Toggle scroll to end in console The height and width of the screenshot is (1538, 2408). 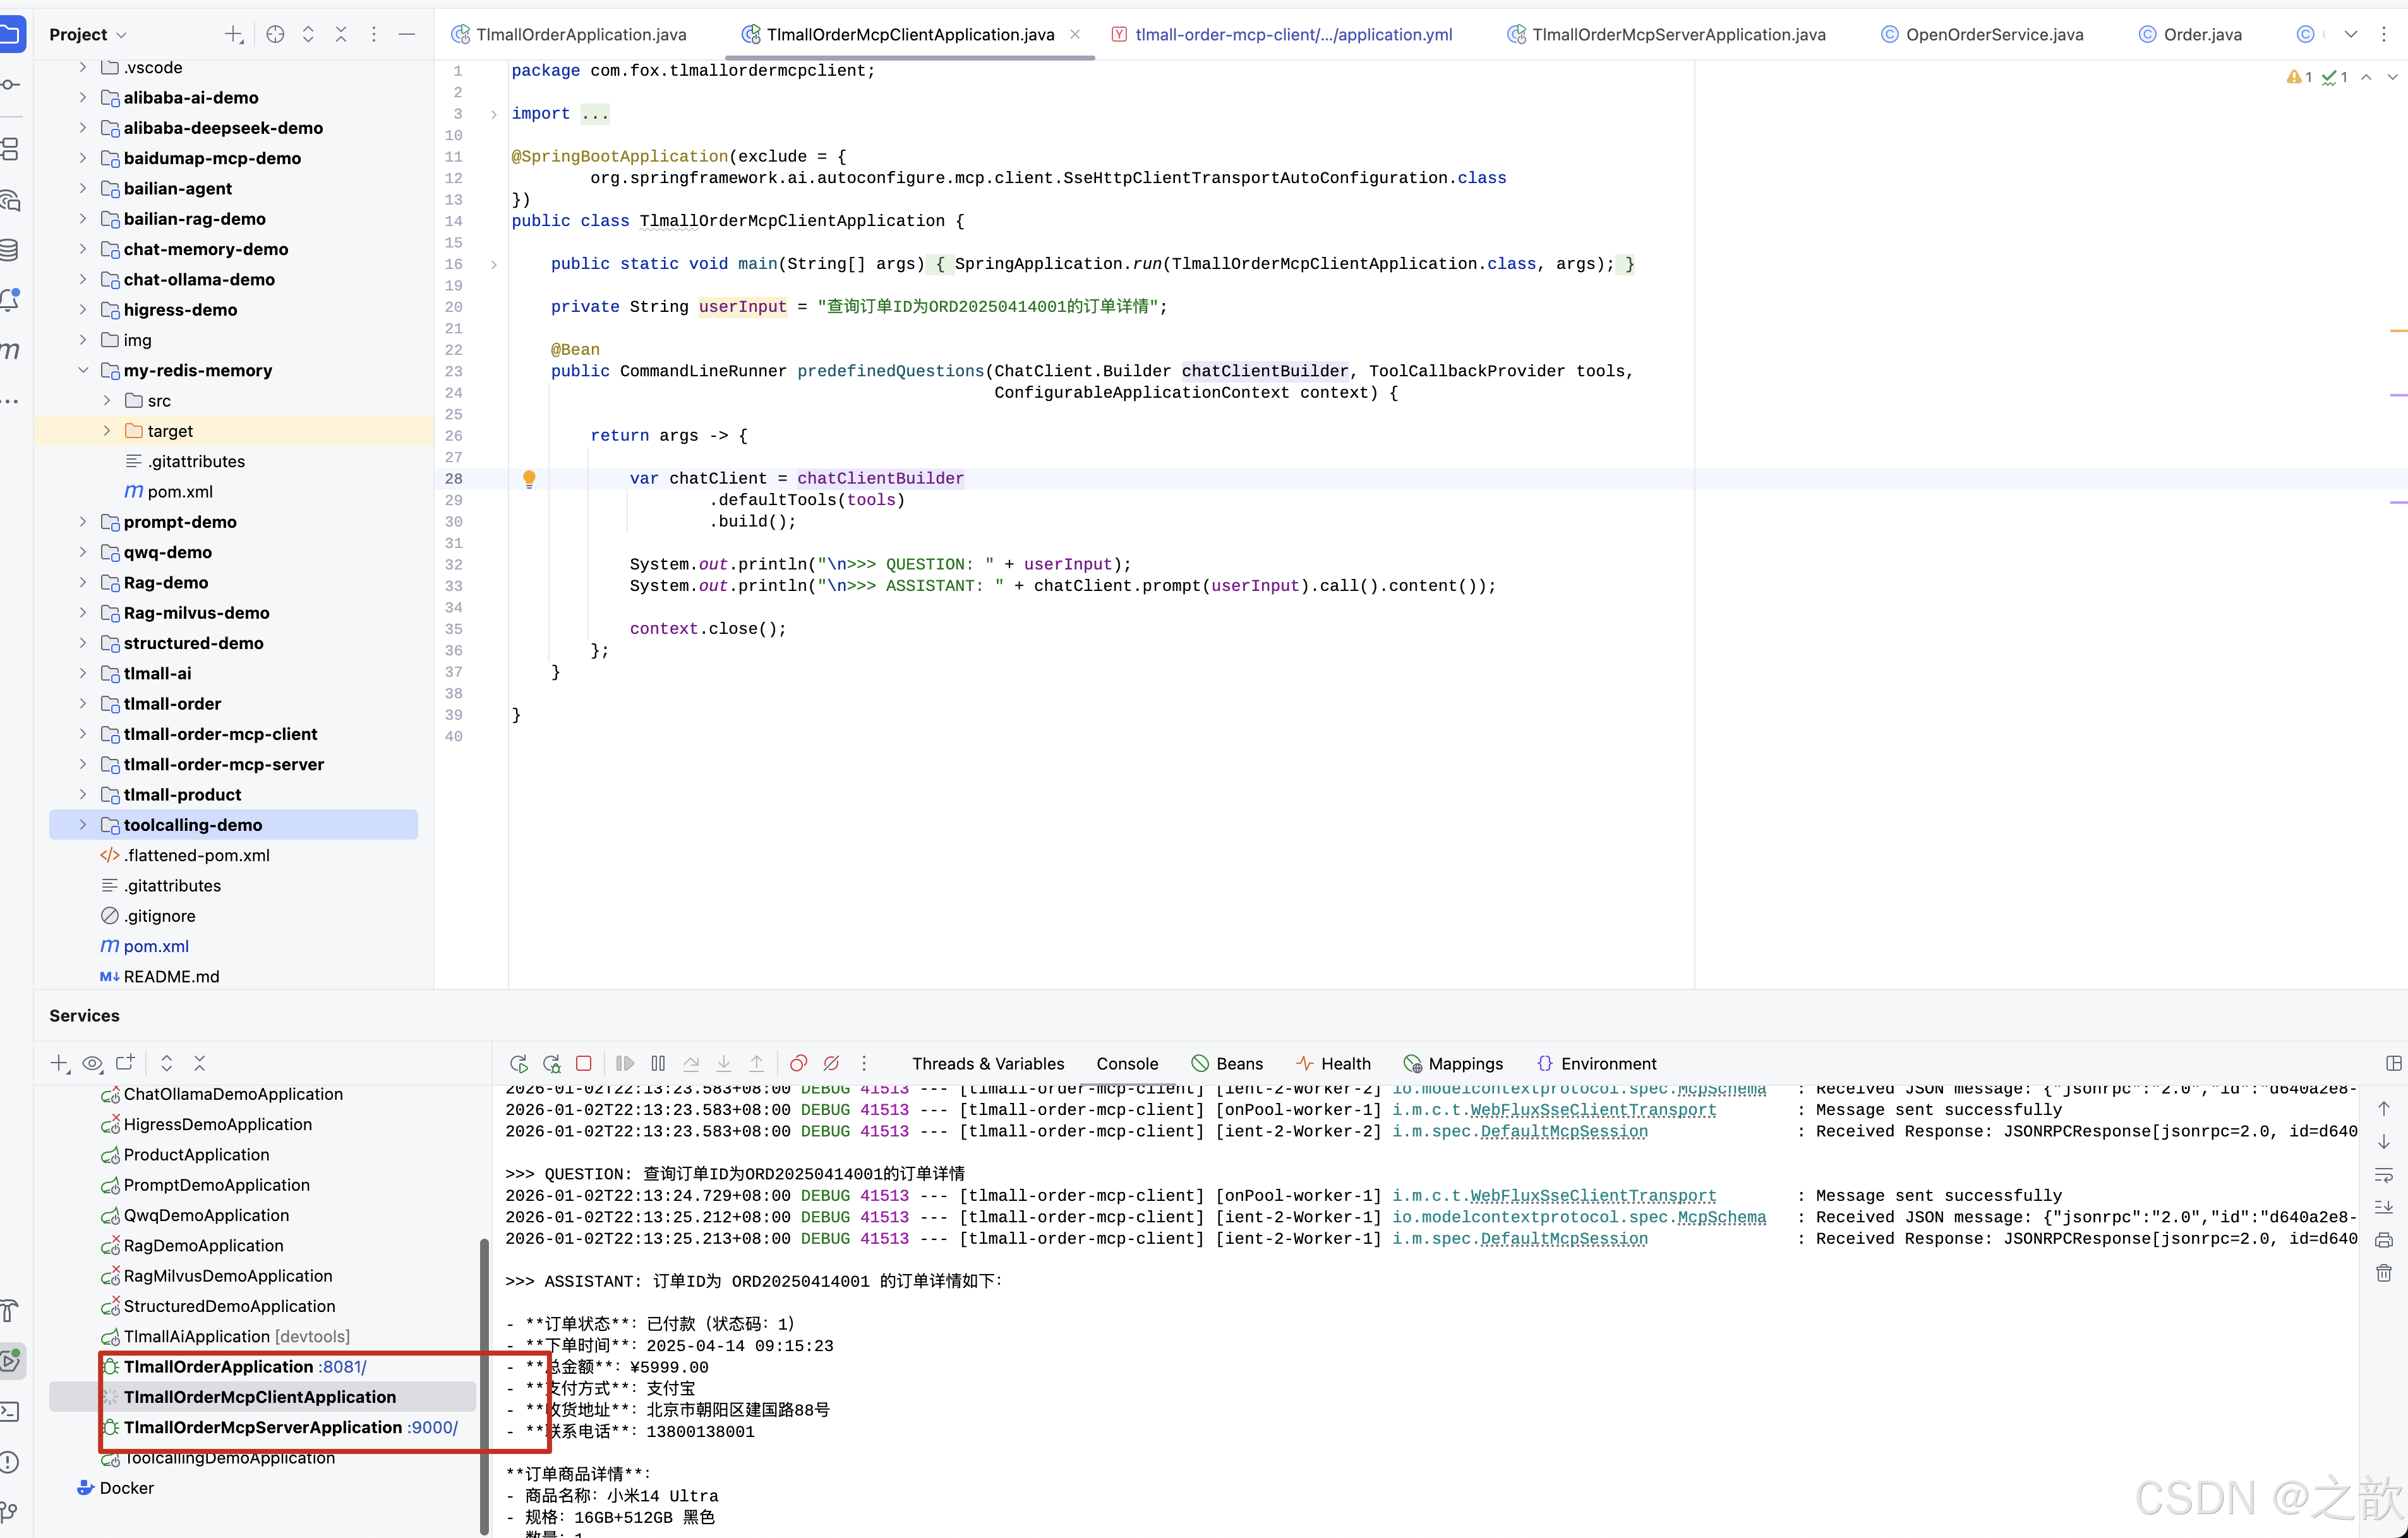click(x=2384, y=1207)
